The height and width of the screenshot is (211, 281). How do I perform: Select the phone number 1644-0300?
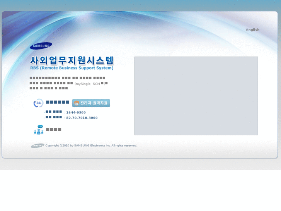tap(76, 112)
